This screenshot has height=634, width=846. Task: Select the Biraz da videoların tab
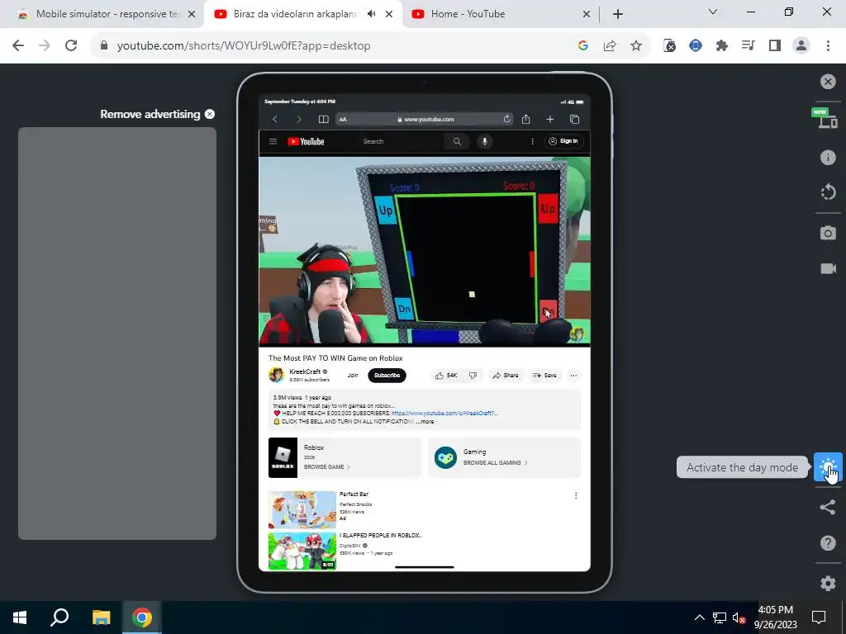click(x=295, y=14)
